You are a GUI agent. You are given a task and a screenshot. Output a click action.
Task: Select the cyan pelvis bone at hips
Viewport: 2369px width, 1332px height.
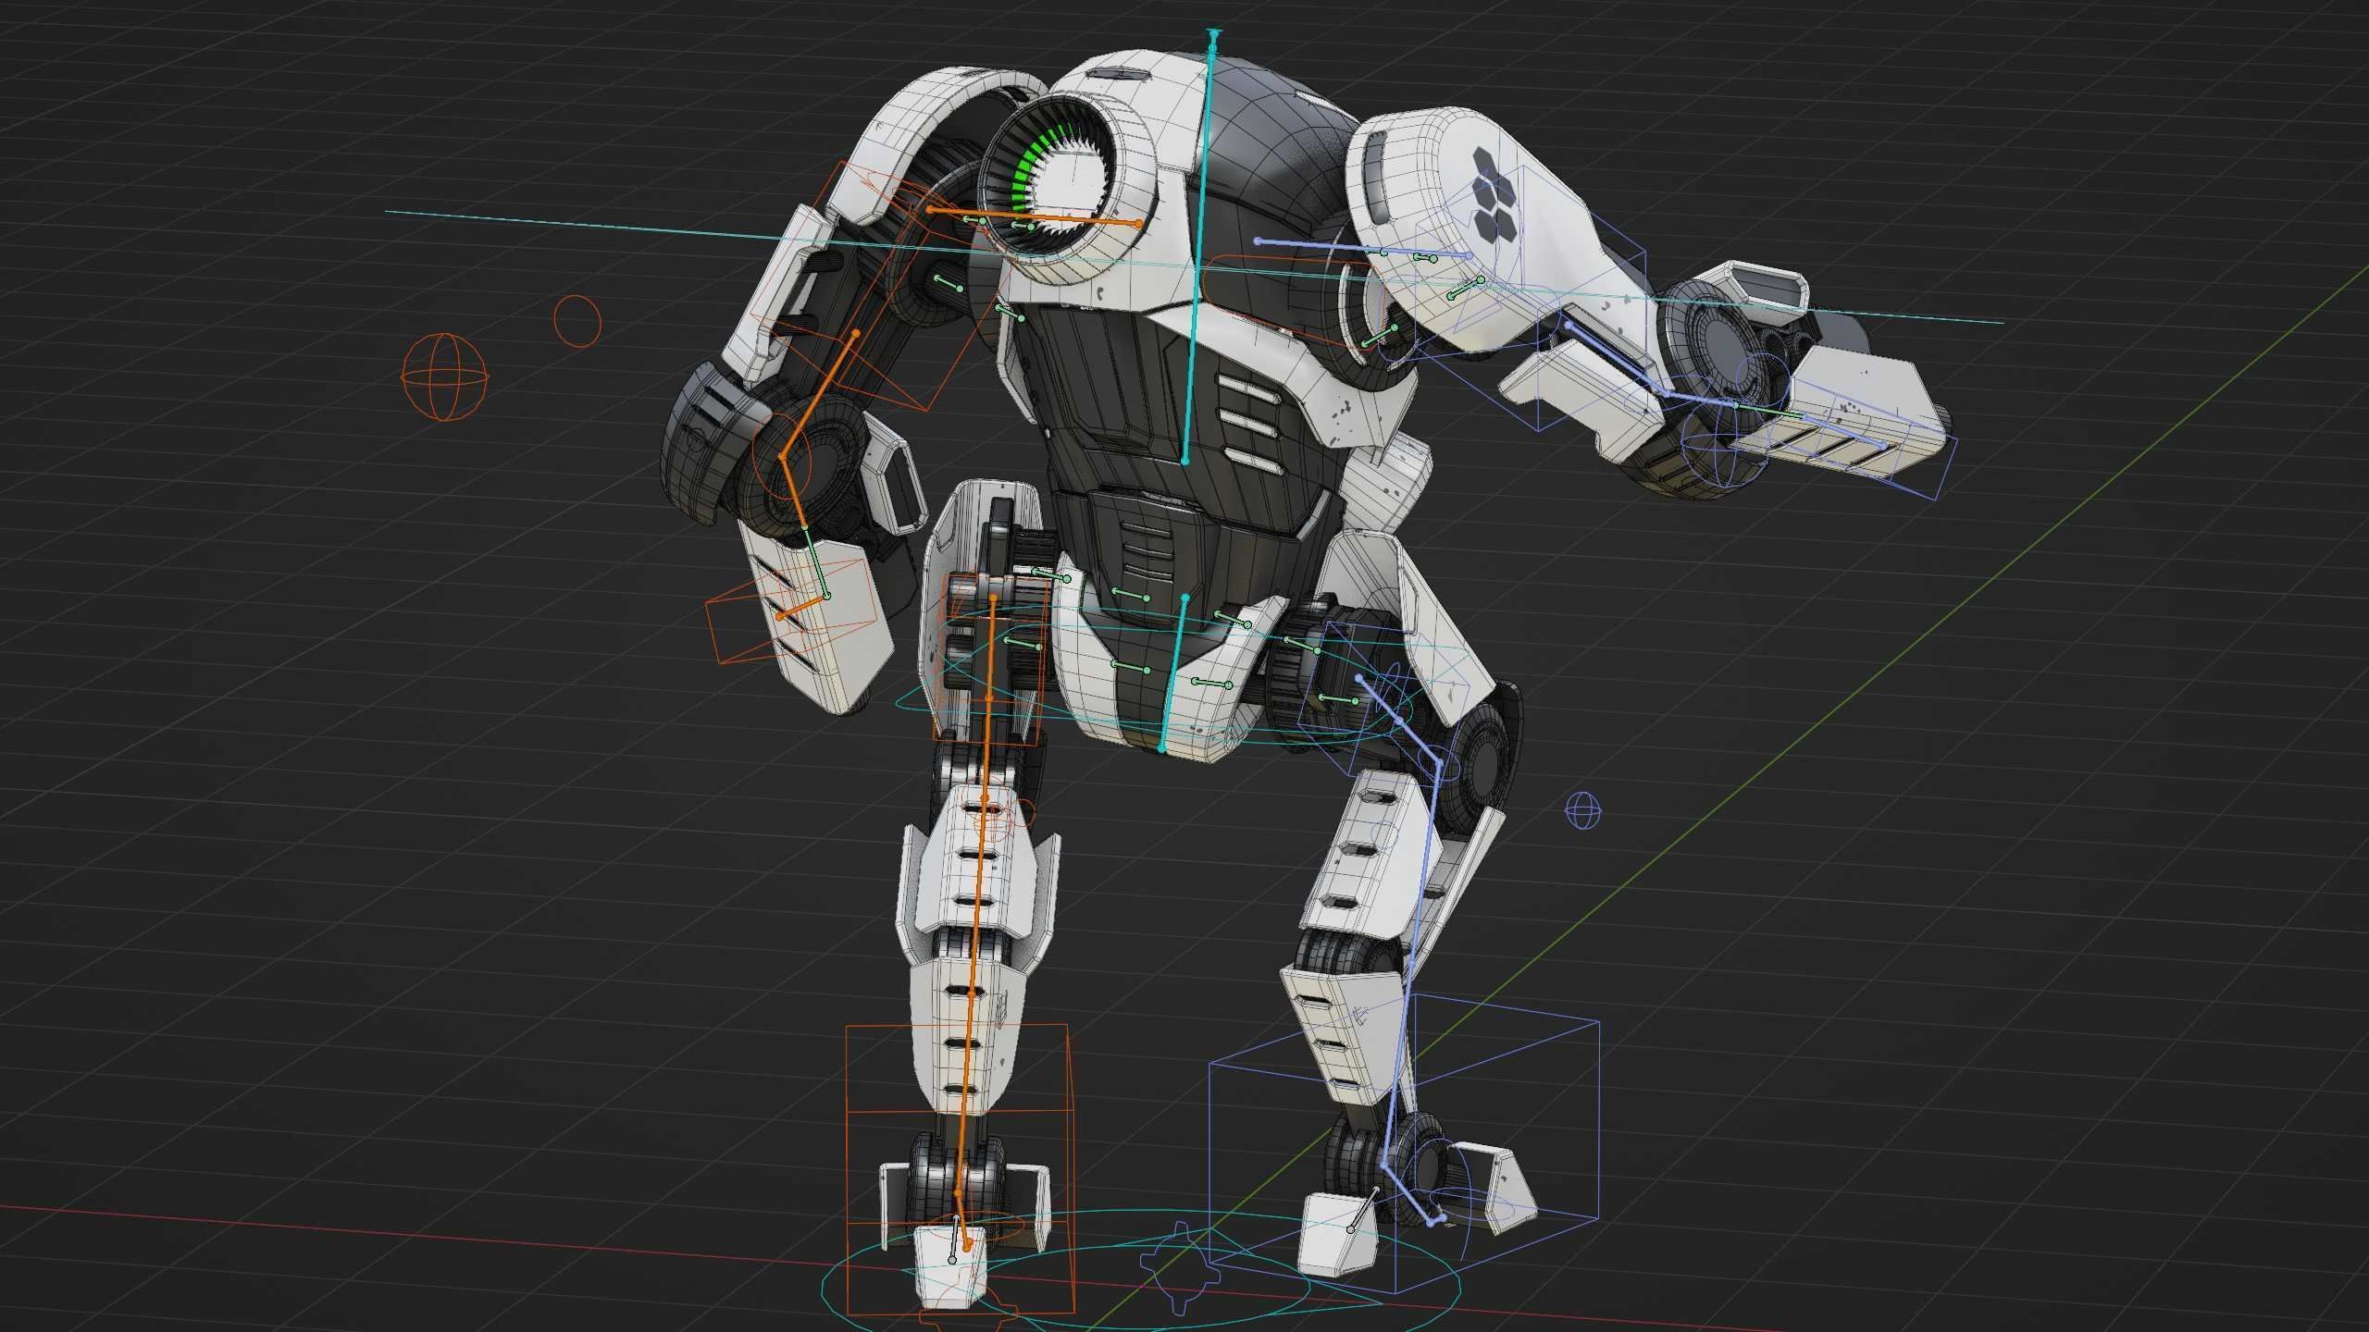1174,672
